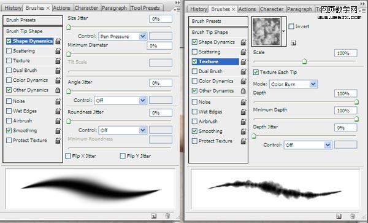
Task: Click lock icon beside Shape Dynamics in right panel
Action: 243,42
